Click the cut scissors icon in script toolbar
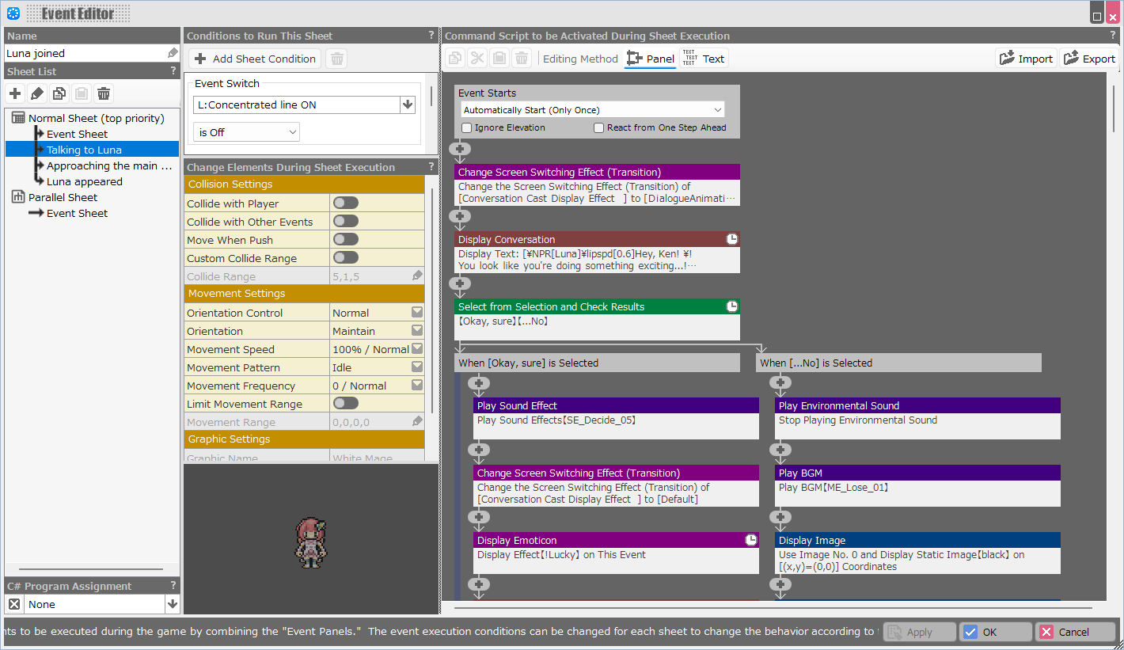 click(477, 59)
